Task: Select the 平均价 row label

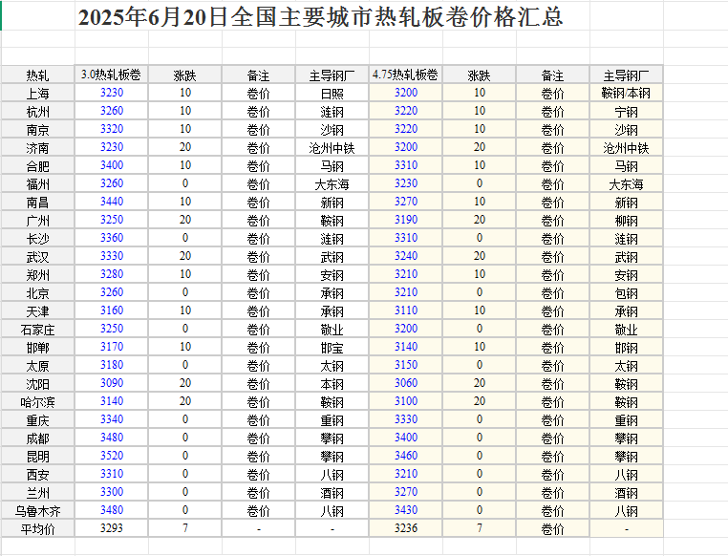Action: [37, 528]
